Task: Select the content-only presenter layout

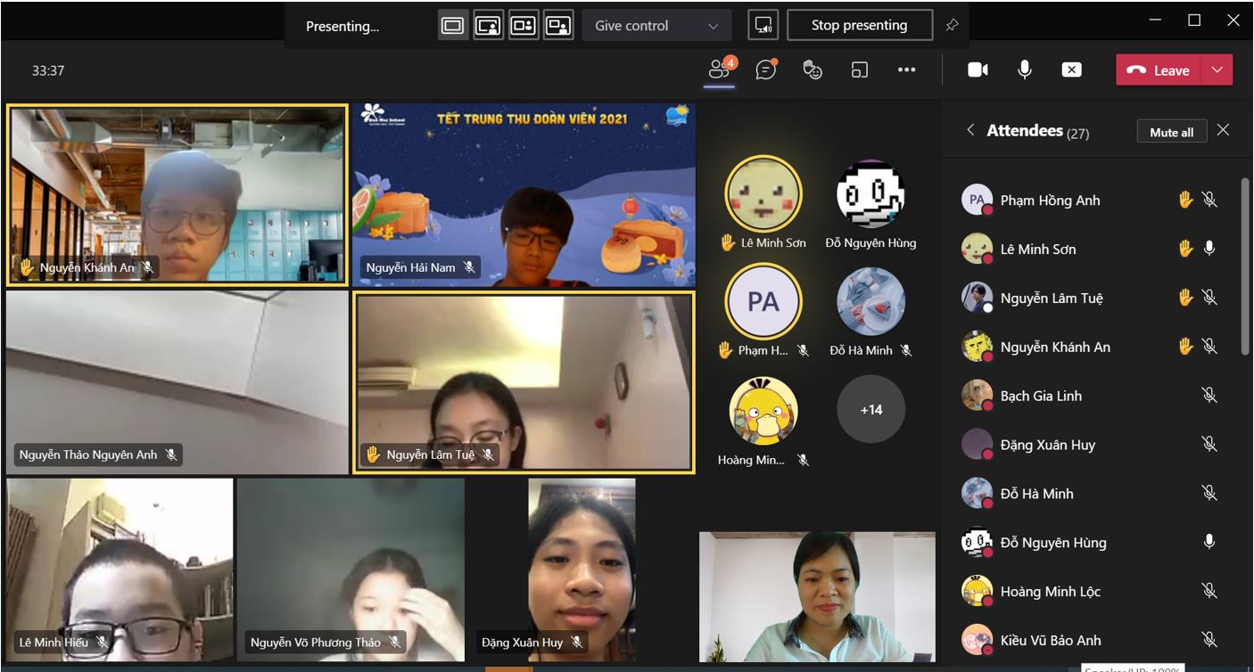Action: (x=453, y=26)
